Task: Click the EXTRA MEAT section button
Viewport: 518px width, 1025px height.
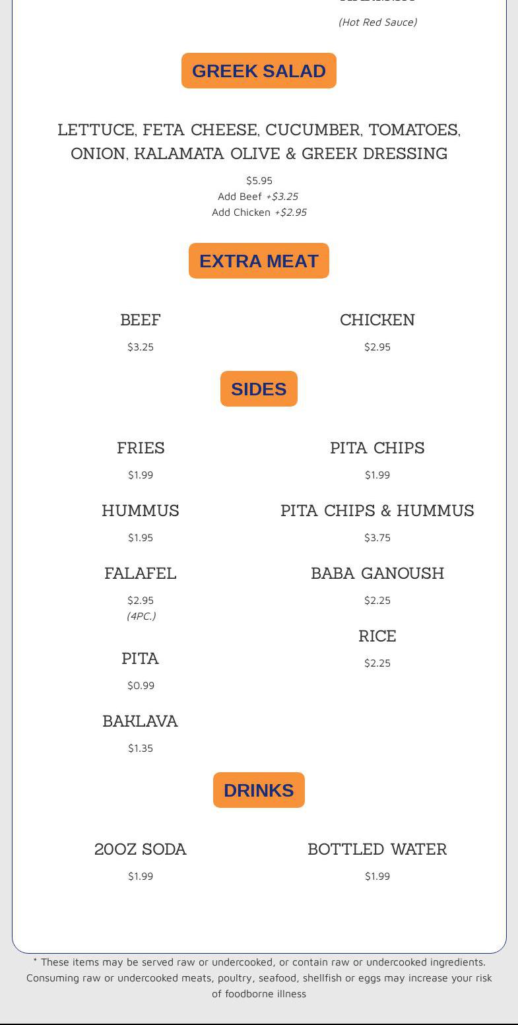Action: 259,261
